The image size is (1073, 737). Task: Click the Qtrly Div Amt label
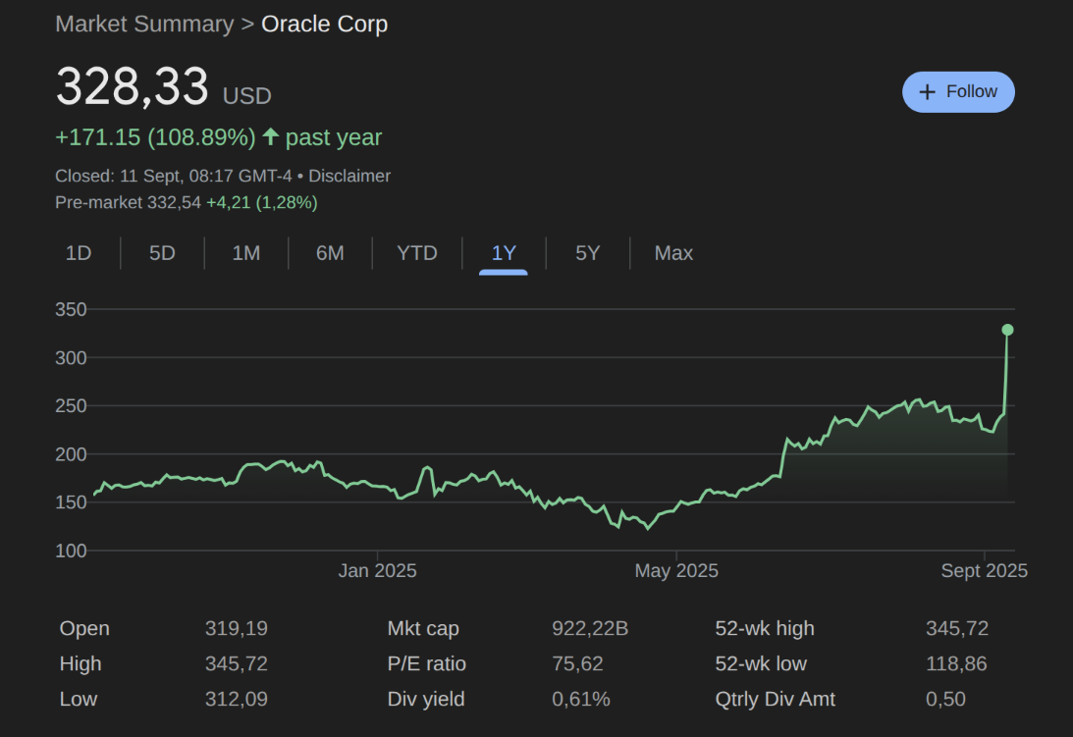[775, 700]
